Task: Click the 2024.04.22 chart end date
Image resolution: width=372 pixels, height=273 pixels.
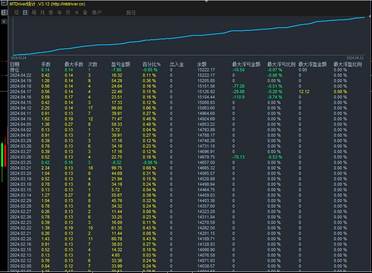Action: click(355, 58)
